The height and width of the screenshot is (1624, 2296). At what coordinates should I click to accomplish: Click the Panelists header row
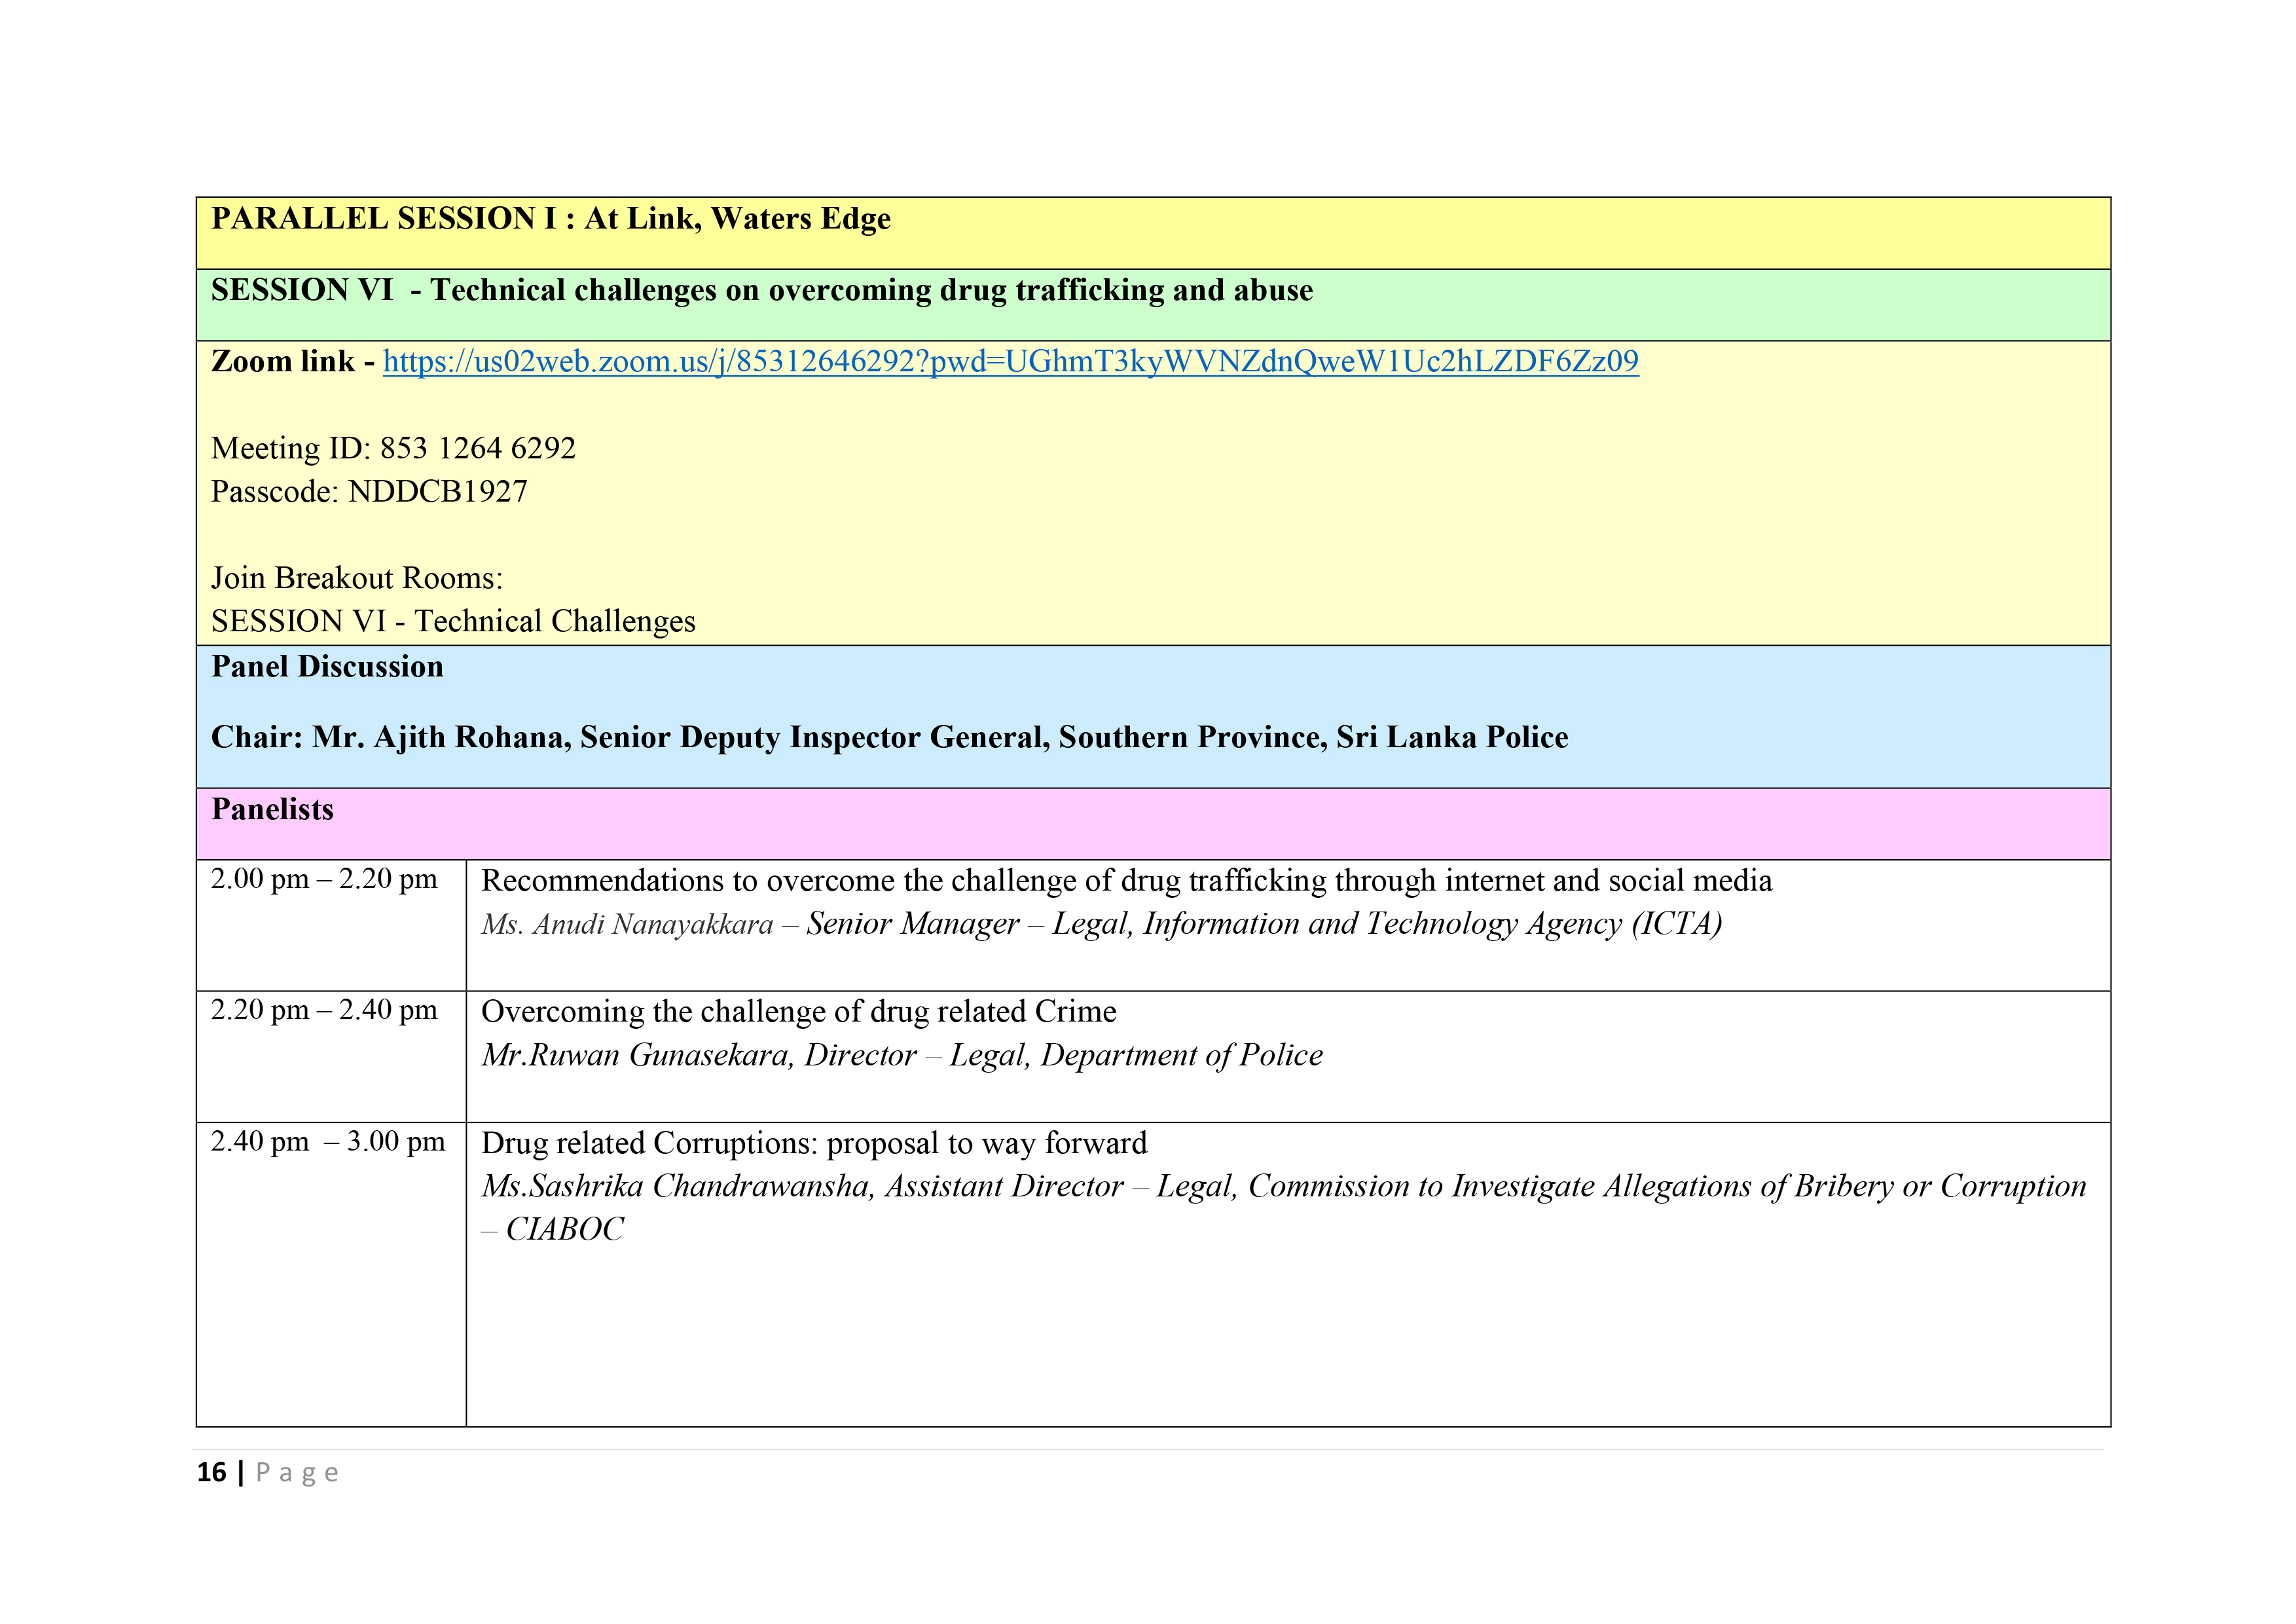click(273, 809)
